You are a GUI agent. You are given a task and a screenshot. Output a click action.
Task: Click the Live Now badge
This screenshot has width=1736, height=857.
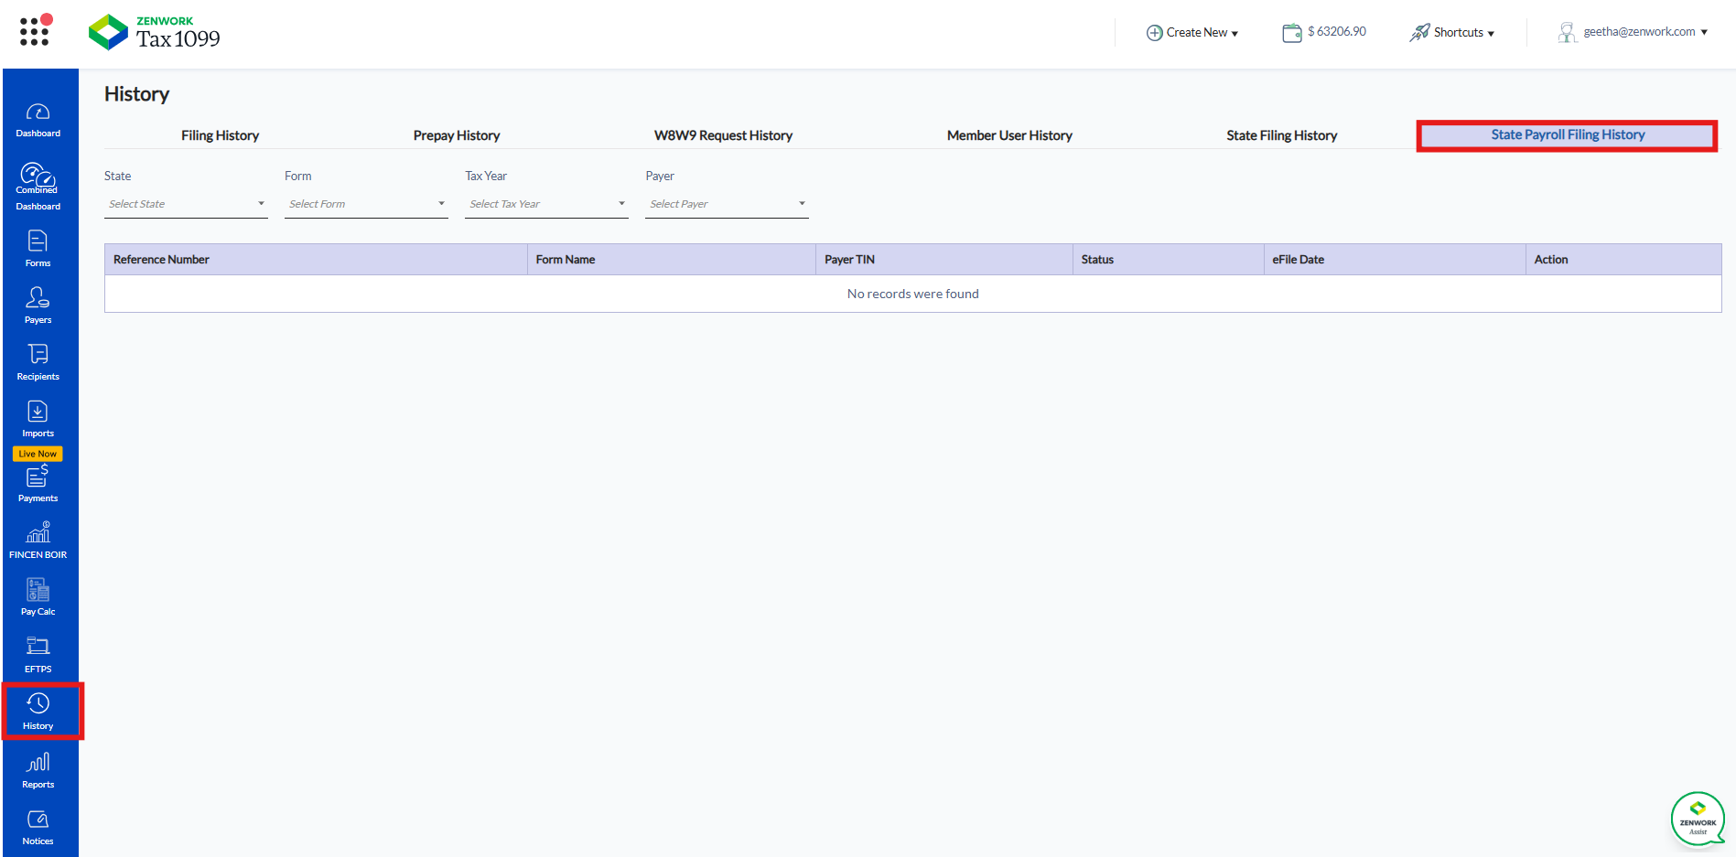(x=38, y=454)
